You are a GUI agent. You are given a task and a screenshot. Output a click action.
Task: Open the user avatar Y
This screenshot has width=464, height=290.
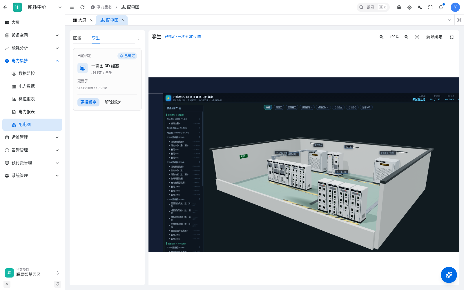[455, 7]
